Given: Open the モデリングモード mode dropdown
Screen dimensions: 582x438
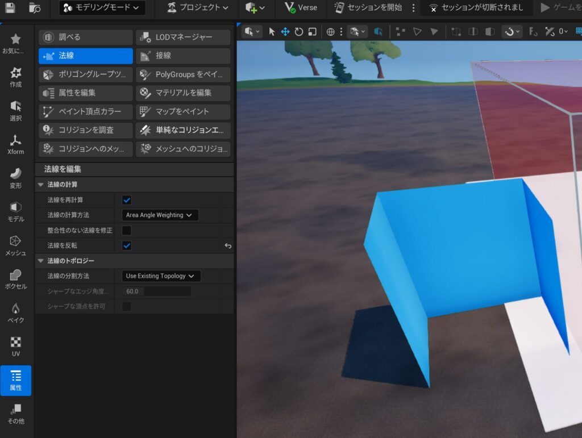Looking at the screenshot, I should point(102,8).
